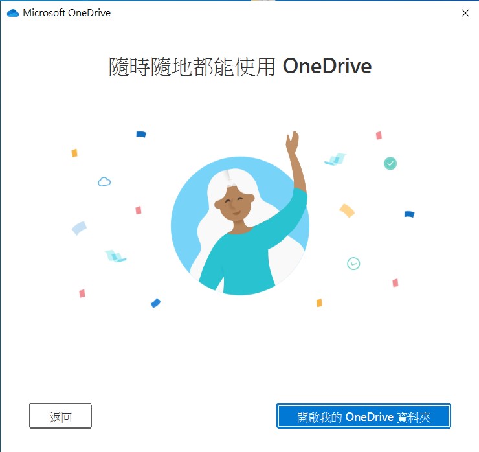This screenshot has width=479, height=452.
Task: Click the blue confetti piece below the illustration
Action: [155, 302]
